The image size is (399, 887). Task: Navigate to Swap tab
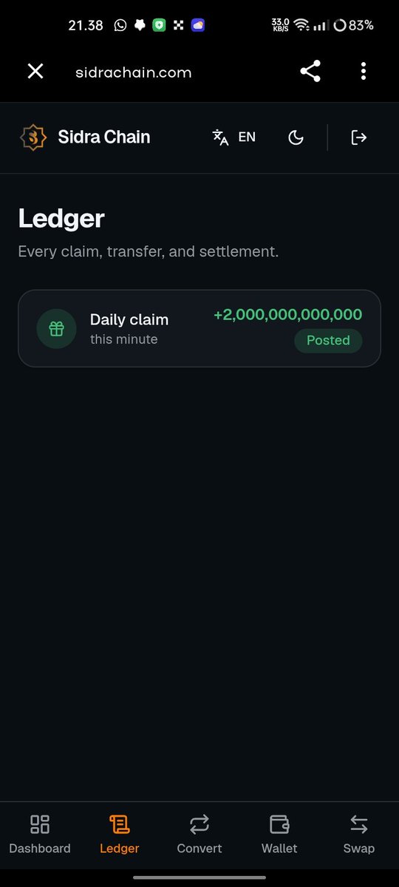click(x=359, y=835)
